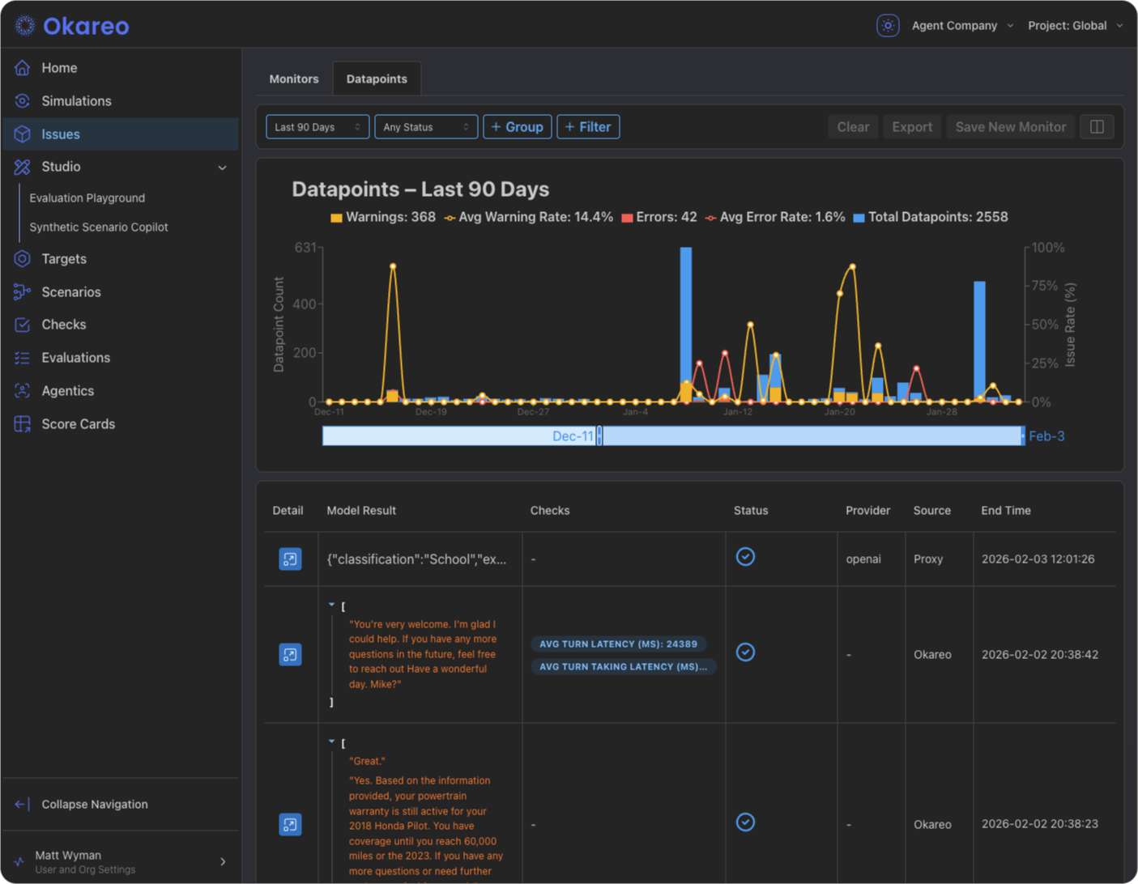The image size is (1138, 884).
Task: Open the Any Status dropdown
Action: pyautogui.click(x=426, y=126)
